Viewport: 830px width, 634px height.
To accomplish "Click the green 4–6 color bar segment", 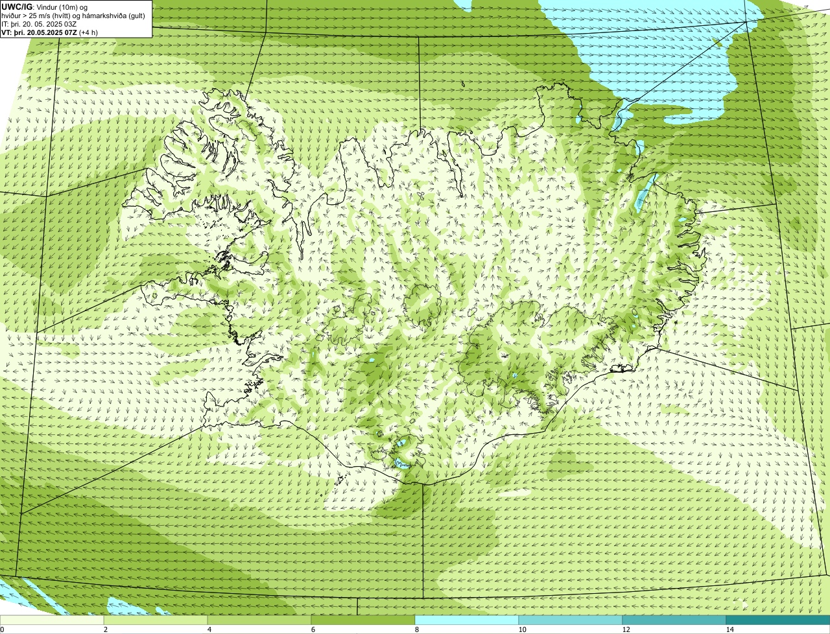I will pos(259,620).
